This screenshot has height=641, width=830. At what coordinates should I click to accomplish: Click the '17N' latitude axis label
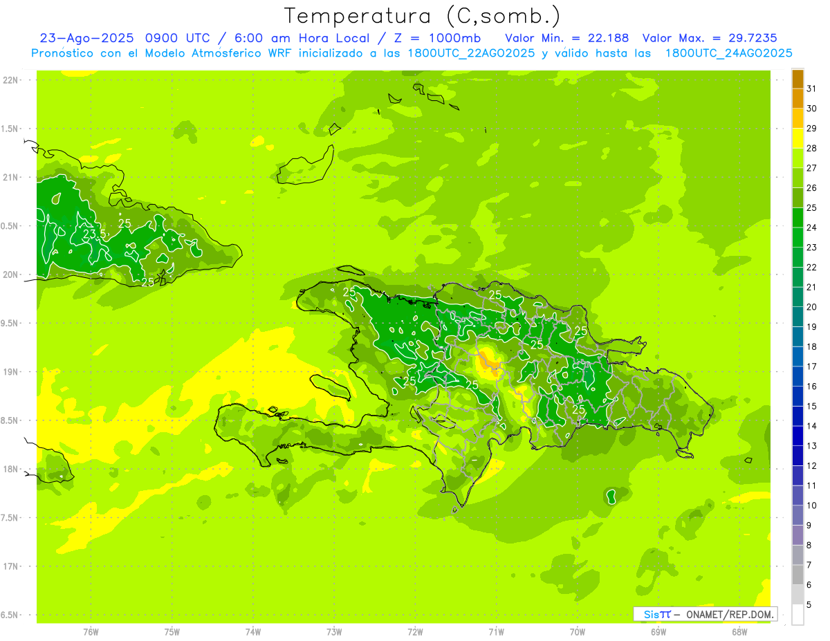click(x=11, y=566)
